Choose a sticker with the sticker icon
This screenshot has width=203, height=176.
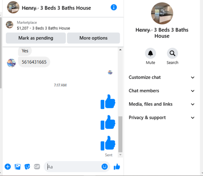(27, 167)
